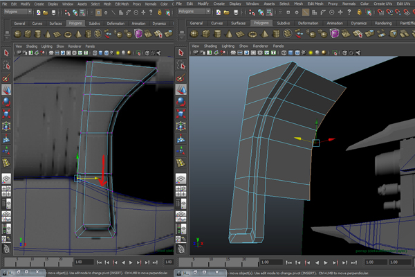Open selection mask menu arrow in right window

pos(279,12)
